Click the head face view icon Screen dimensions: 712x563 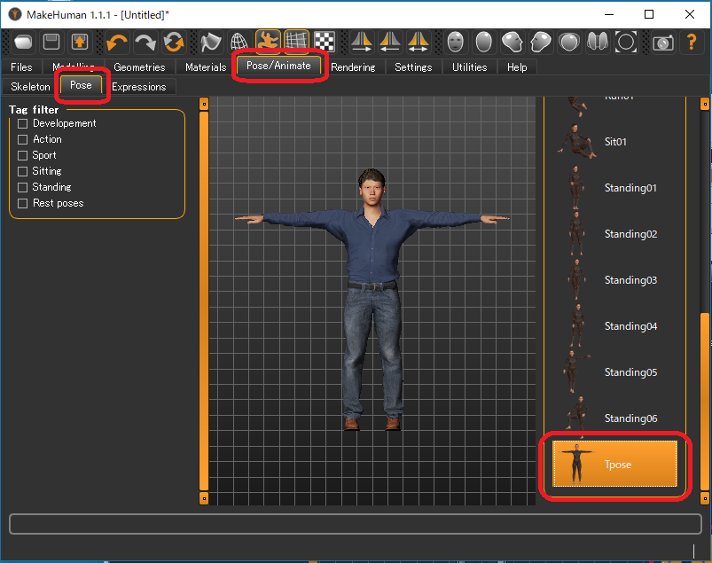pos(455,42)
